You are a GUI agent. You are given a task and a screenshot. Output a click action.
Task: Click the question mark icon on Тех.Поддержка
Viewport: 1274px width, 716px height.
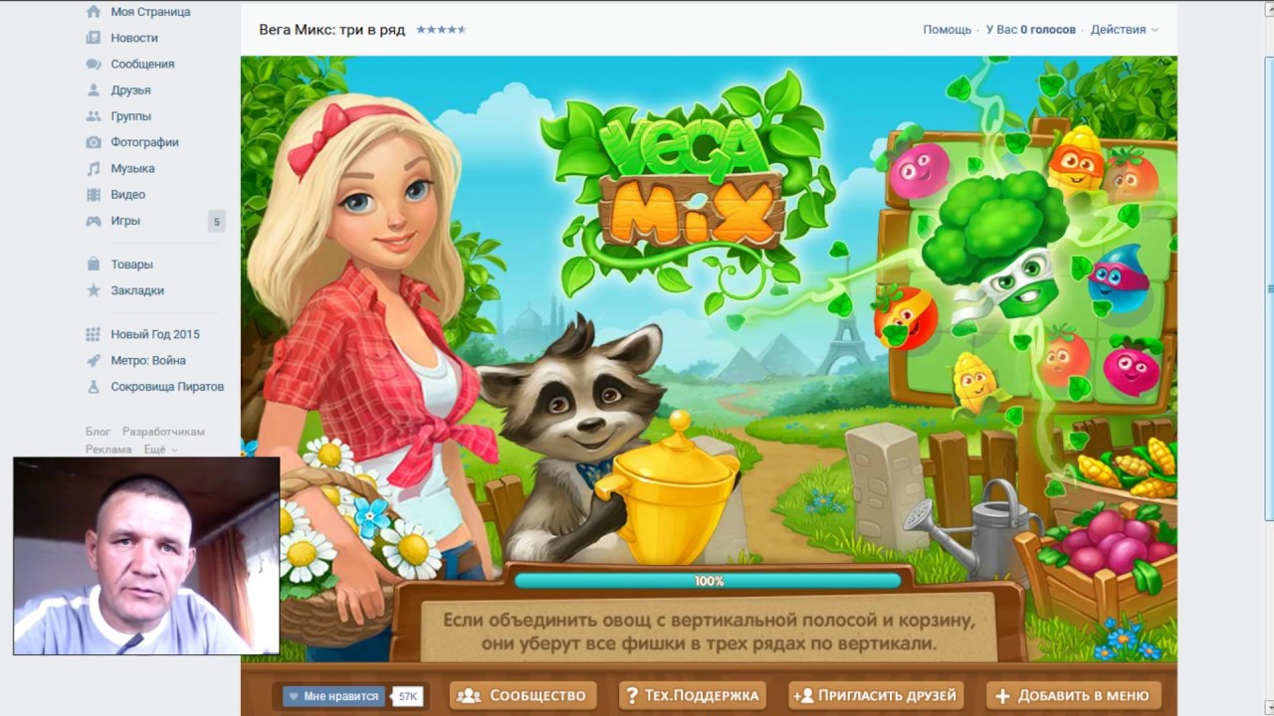(x=631, y=695)
